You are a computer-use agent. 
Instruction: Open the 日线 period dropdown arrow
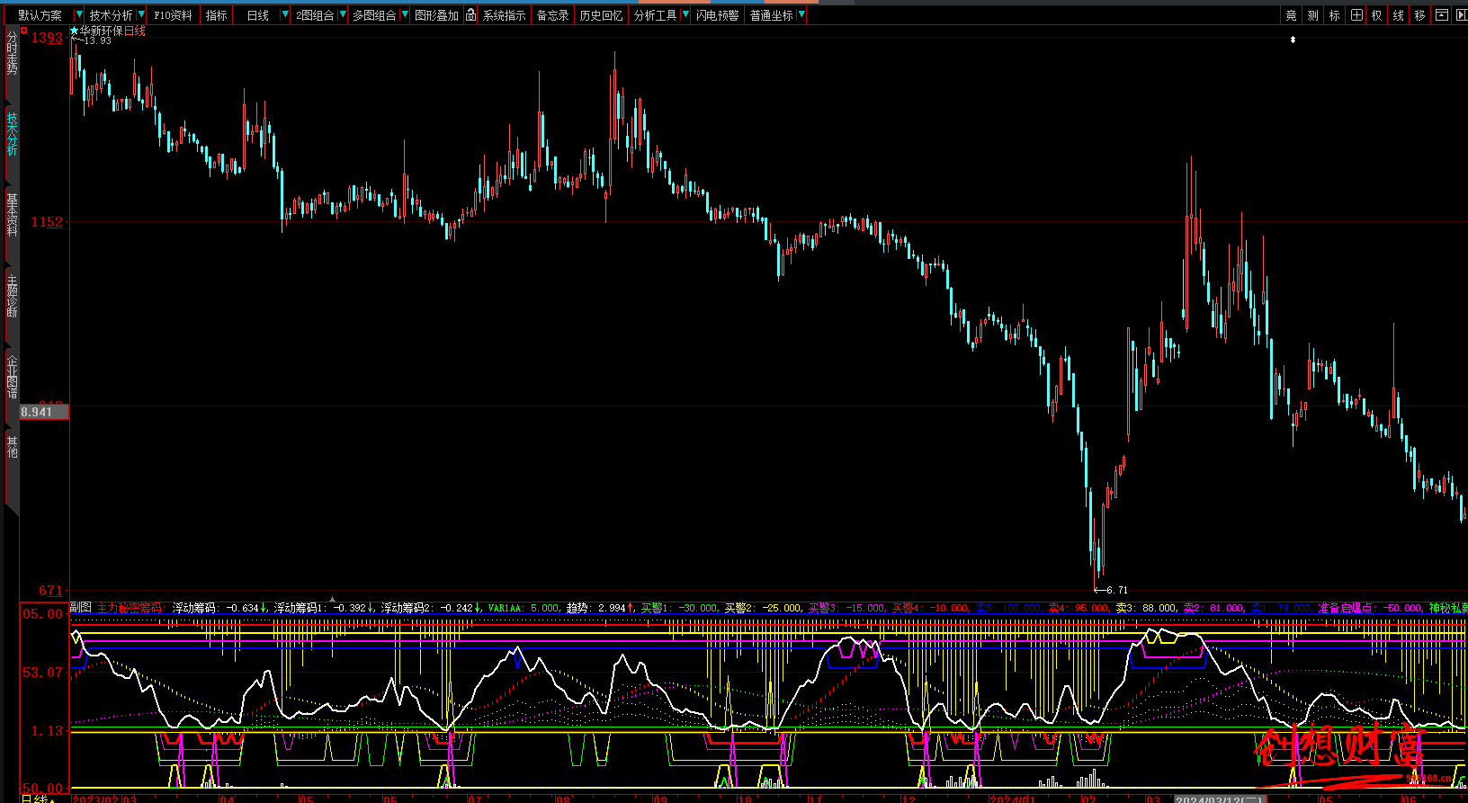click(284, 15)
